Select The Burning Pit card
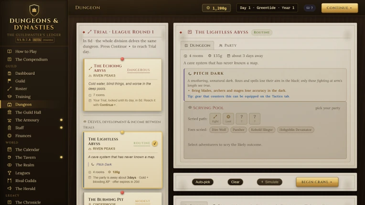Viewport: 365px width, 205px height. point(122,199)
